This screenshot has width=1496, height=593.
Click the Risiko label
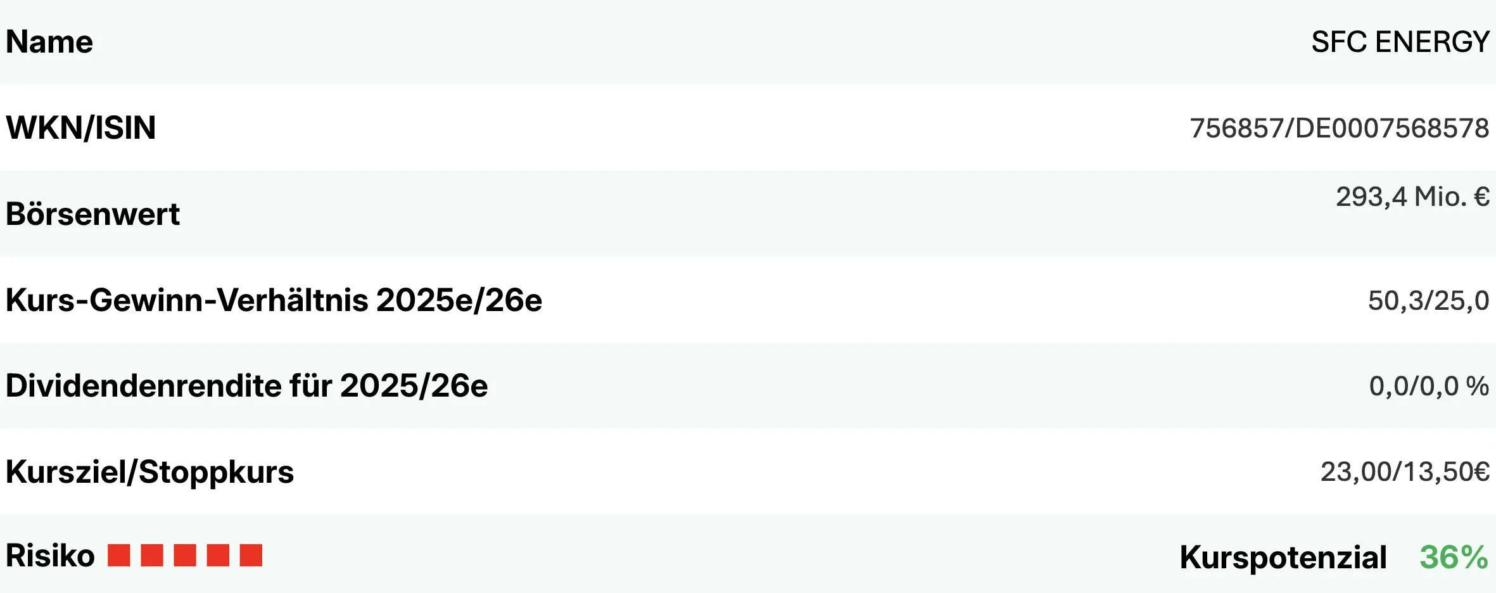[50, 556]
